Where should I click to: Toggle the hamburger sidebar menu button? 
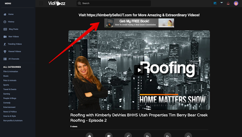(41, 3)
